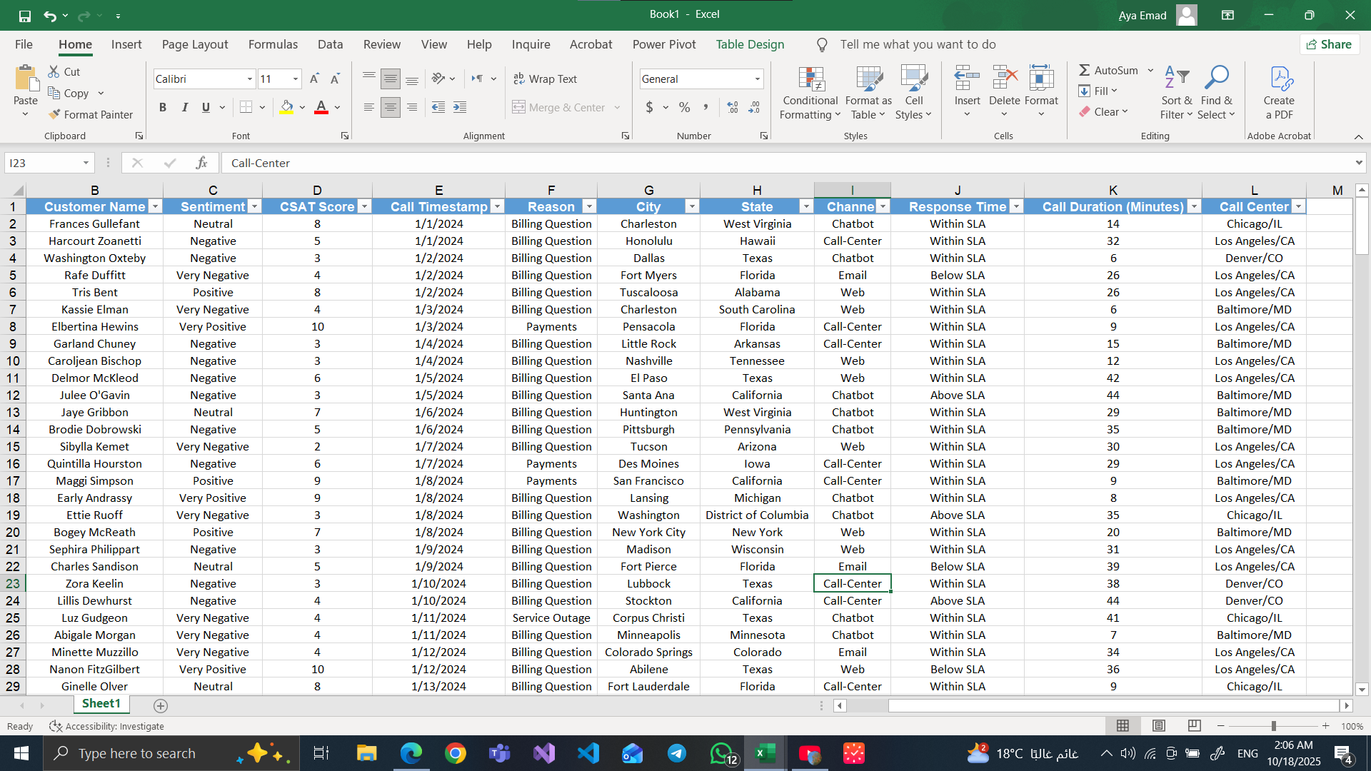This screenshot has height=771, width=1371.
Task: Add a new sheet with plus icon
Action: click(161, 705)
